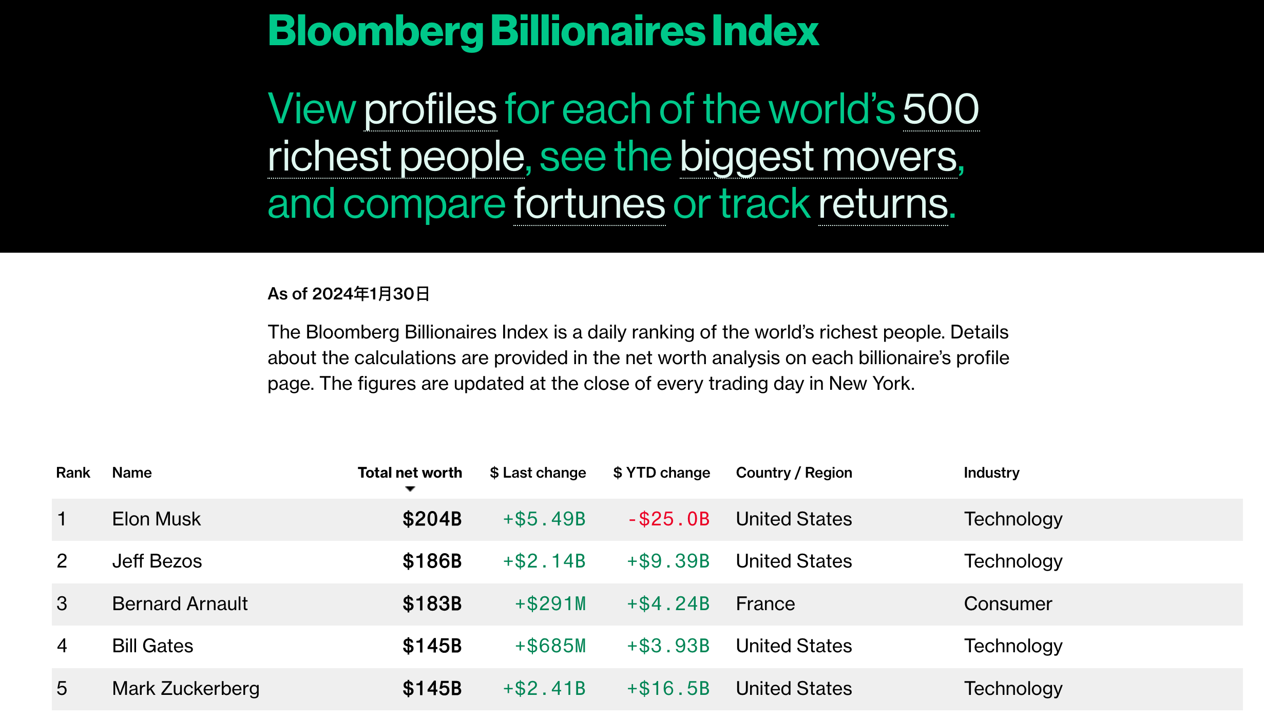Open Bill Gates's profile
The width and height of the screenshot is (1264, 718).
pos(152,646)
